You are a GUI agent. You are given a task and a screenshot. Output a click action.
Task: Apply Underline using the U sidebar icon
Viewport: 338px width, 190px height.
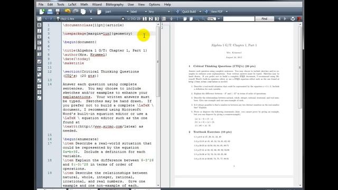[x=39, y=37]
